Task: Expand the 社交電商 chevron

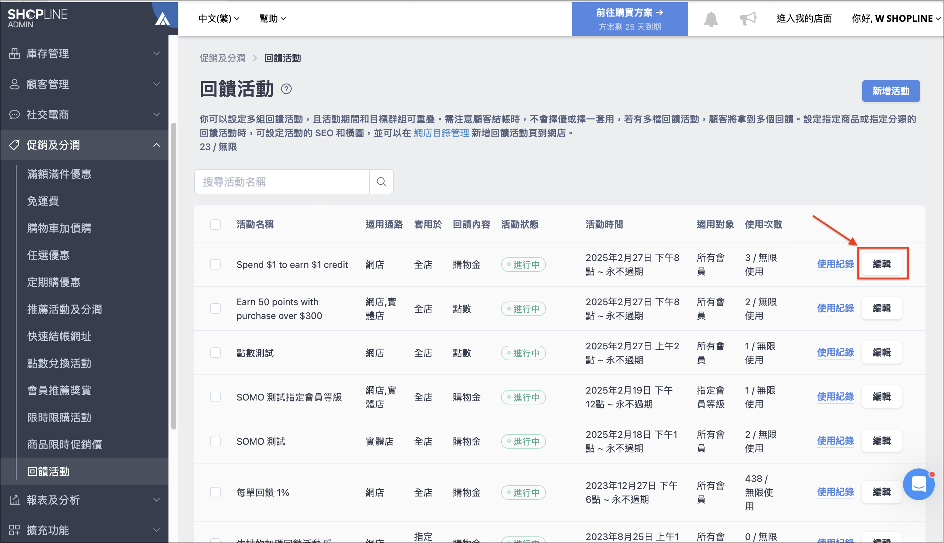Action: click(x=157, y=114)
